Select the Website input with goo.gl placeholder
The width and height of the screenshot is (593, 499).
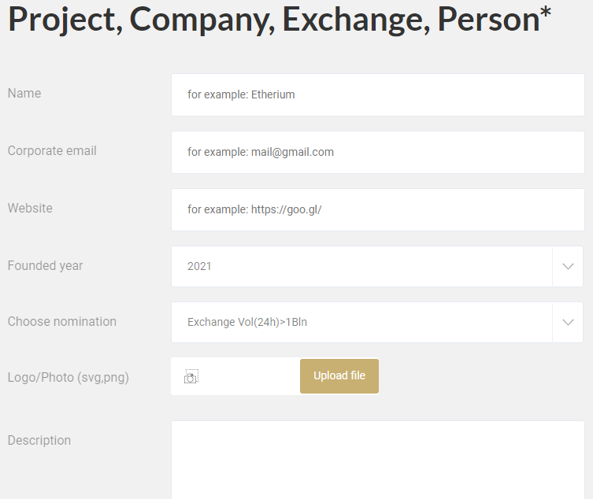pyautogui.click(x=376, y=209)
